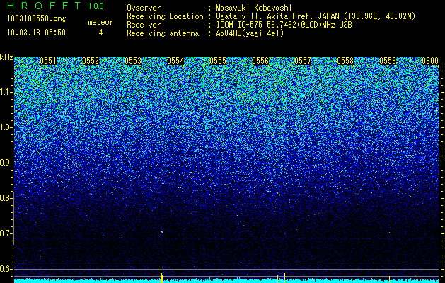Screen dimensions: 445x283
Task: Click the 0.9 kHz axis label
Action: point(5,163)
